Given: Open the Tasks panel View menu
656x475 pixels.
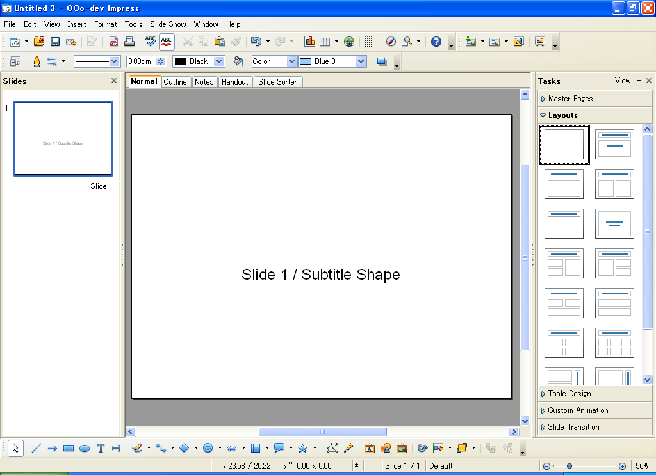Looking at the screenshot, I should click(627, 81).
